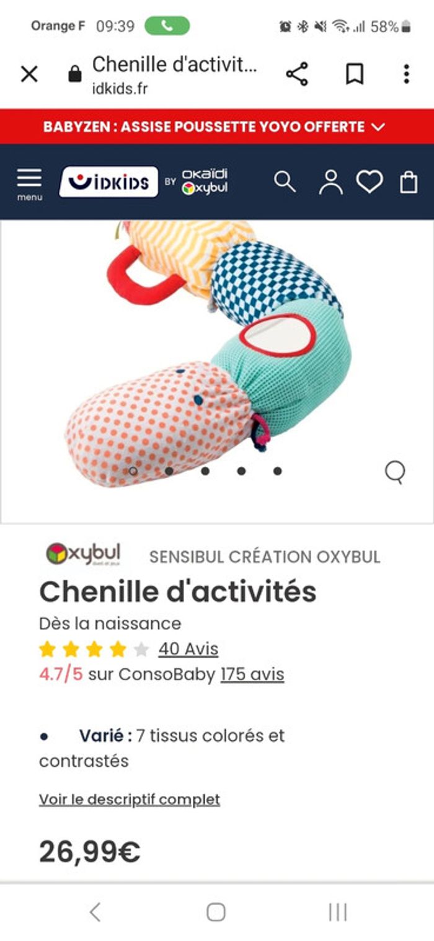
Task: Zoom product image with magnifier icon
Action: [x=395, y=472]
